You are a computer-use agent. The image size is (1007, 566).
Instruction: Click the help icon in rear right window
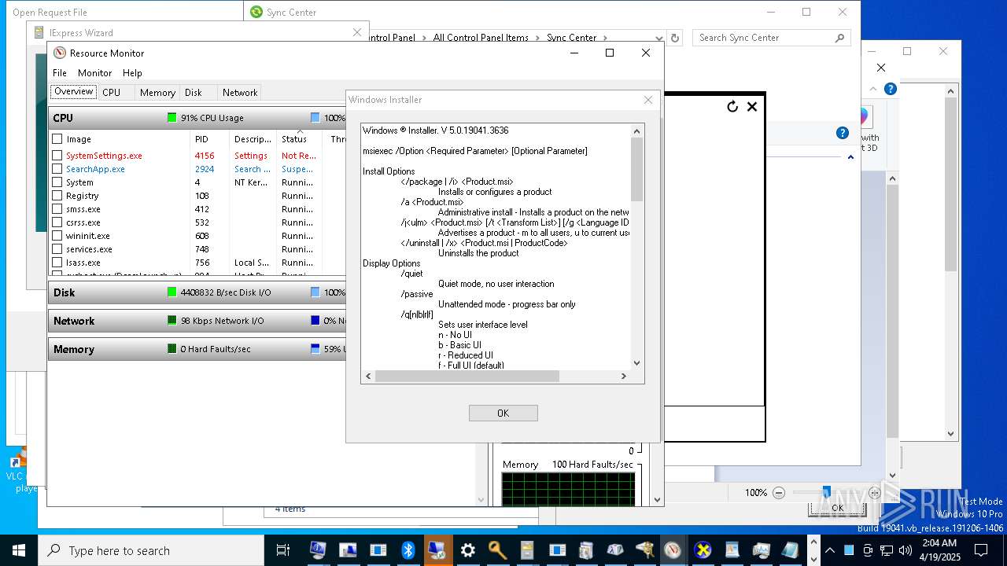890,89
